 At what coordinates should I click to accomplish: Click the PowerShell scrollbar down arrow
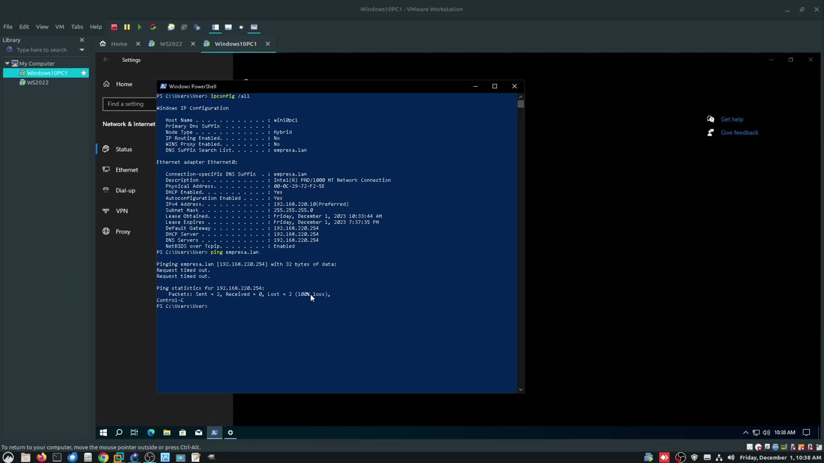(520, 388)
